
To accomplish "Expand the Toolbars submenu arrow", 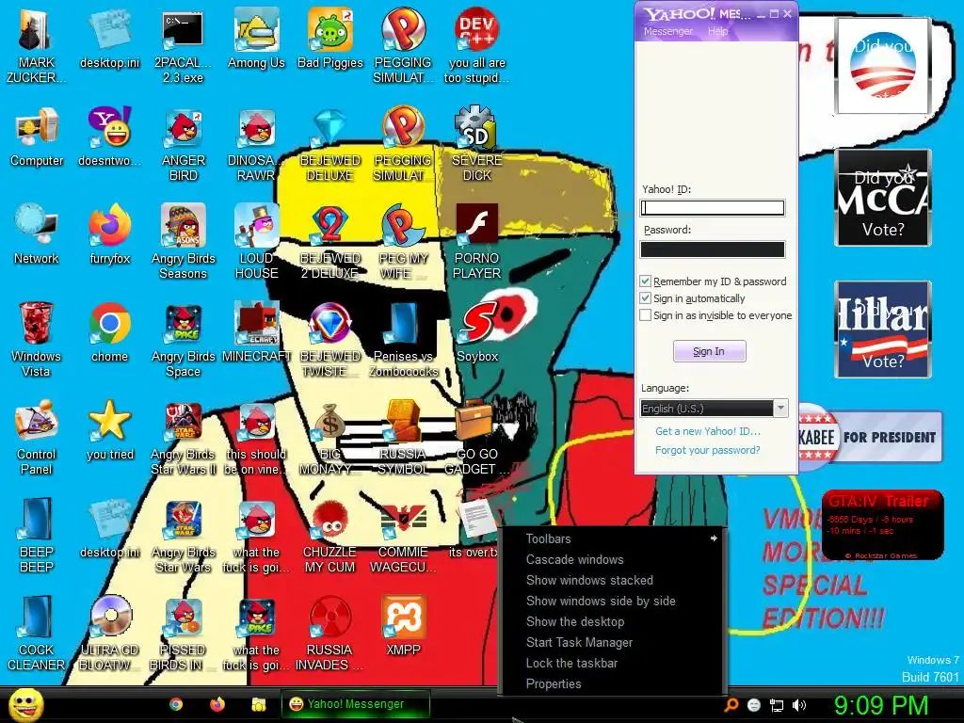I will point(714,538).
